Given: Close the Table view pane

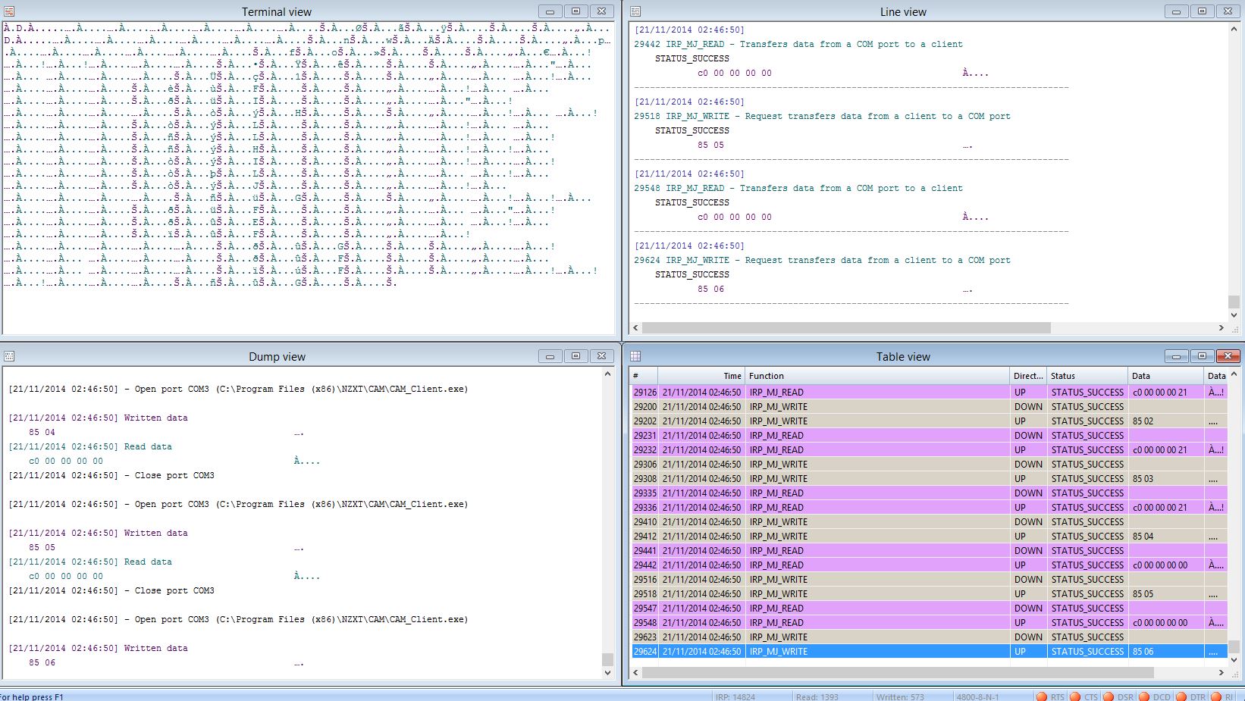Looking at the screenshot, I should (1228, 356).
